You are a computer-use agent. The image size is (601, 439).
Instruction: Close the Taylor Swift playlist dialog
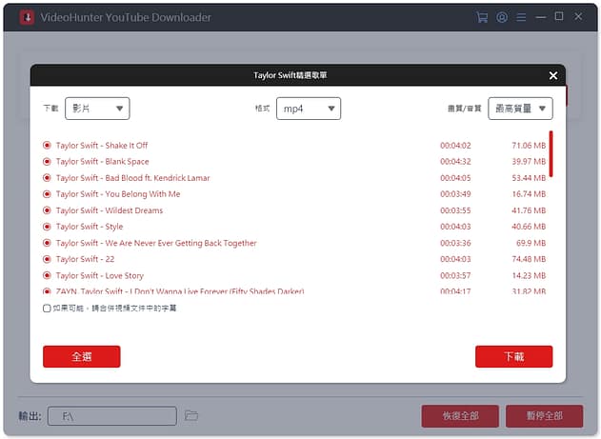coord(552,75)
